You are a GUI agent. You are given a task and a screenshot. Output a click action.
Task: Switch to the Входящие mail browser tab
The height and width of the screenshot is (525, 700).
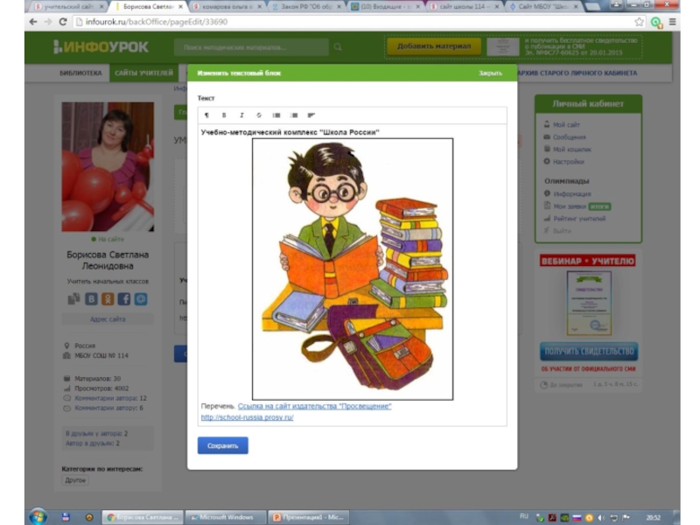(x=387, y=7)
